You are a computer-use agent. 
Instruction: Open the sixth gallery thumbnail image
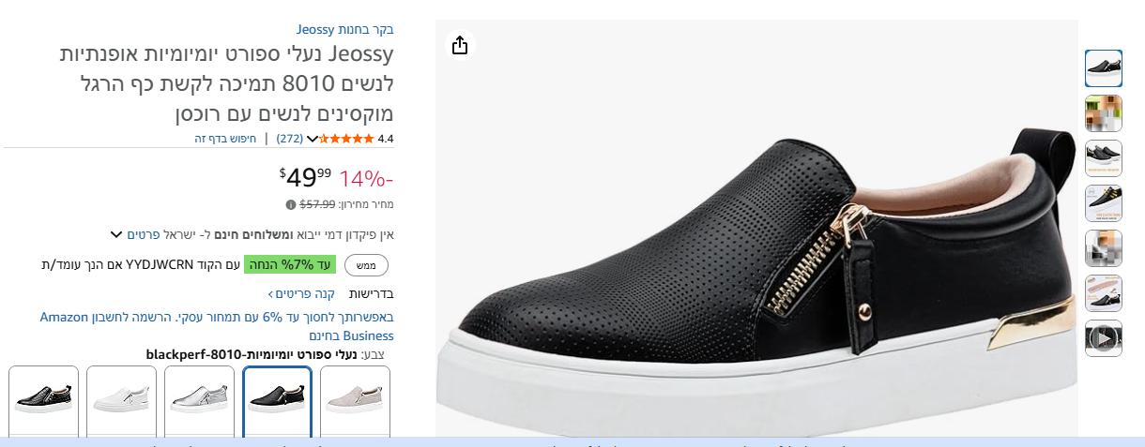click(1103, 292)
